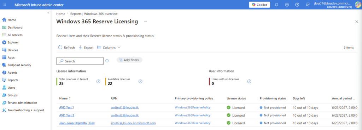362x130 pixels.
Task: Sort by Provisioning status column header
Action: point(273,98)
